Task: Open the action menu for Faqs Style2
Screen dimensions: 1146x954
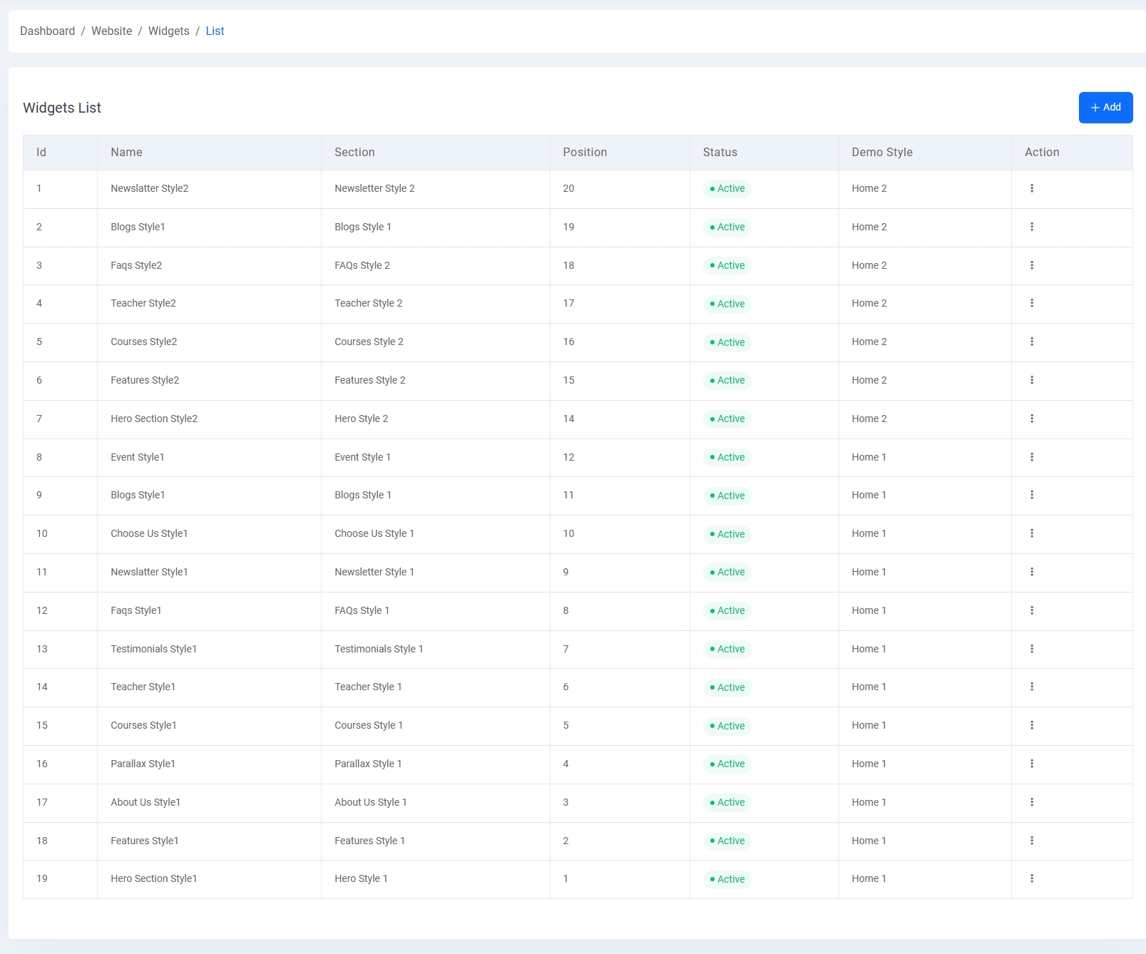Action: click(x=1032, y=265)
